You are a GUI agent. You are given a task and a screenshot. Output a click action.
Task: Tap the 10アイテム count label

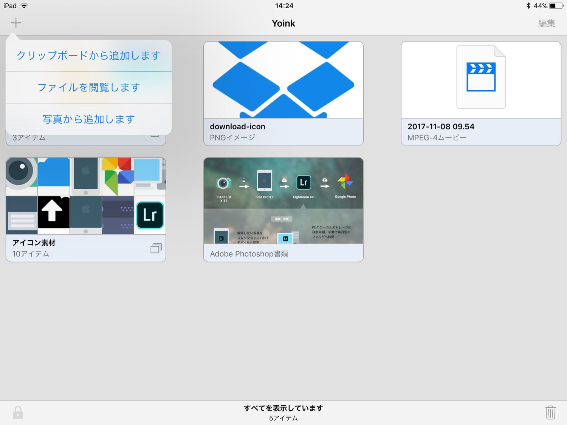(31, 254)
